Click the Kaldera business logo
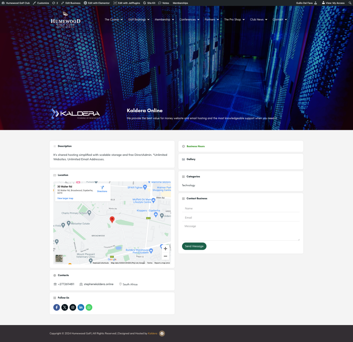The image size is (353, 342). [75, 114]
